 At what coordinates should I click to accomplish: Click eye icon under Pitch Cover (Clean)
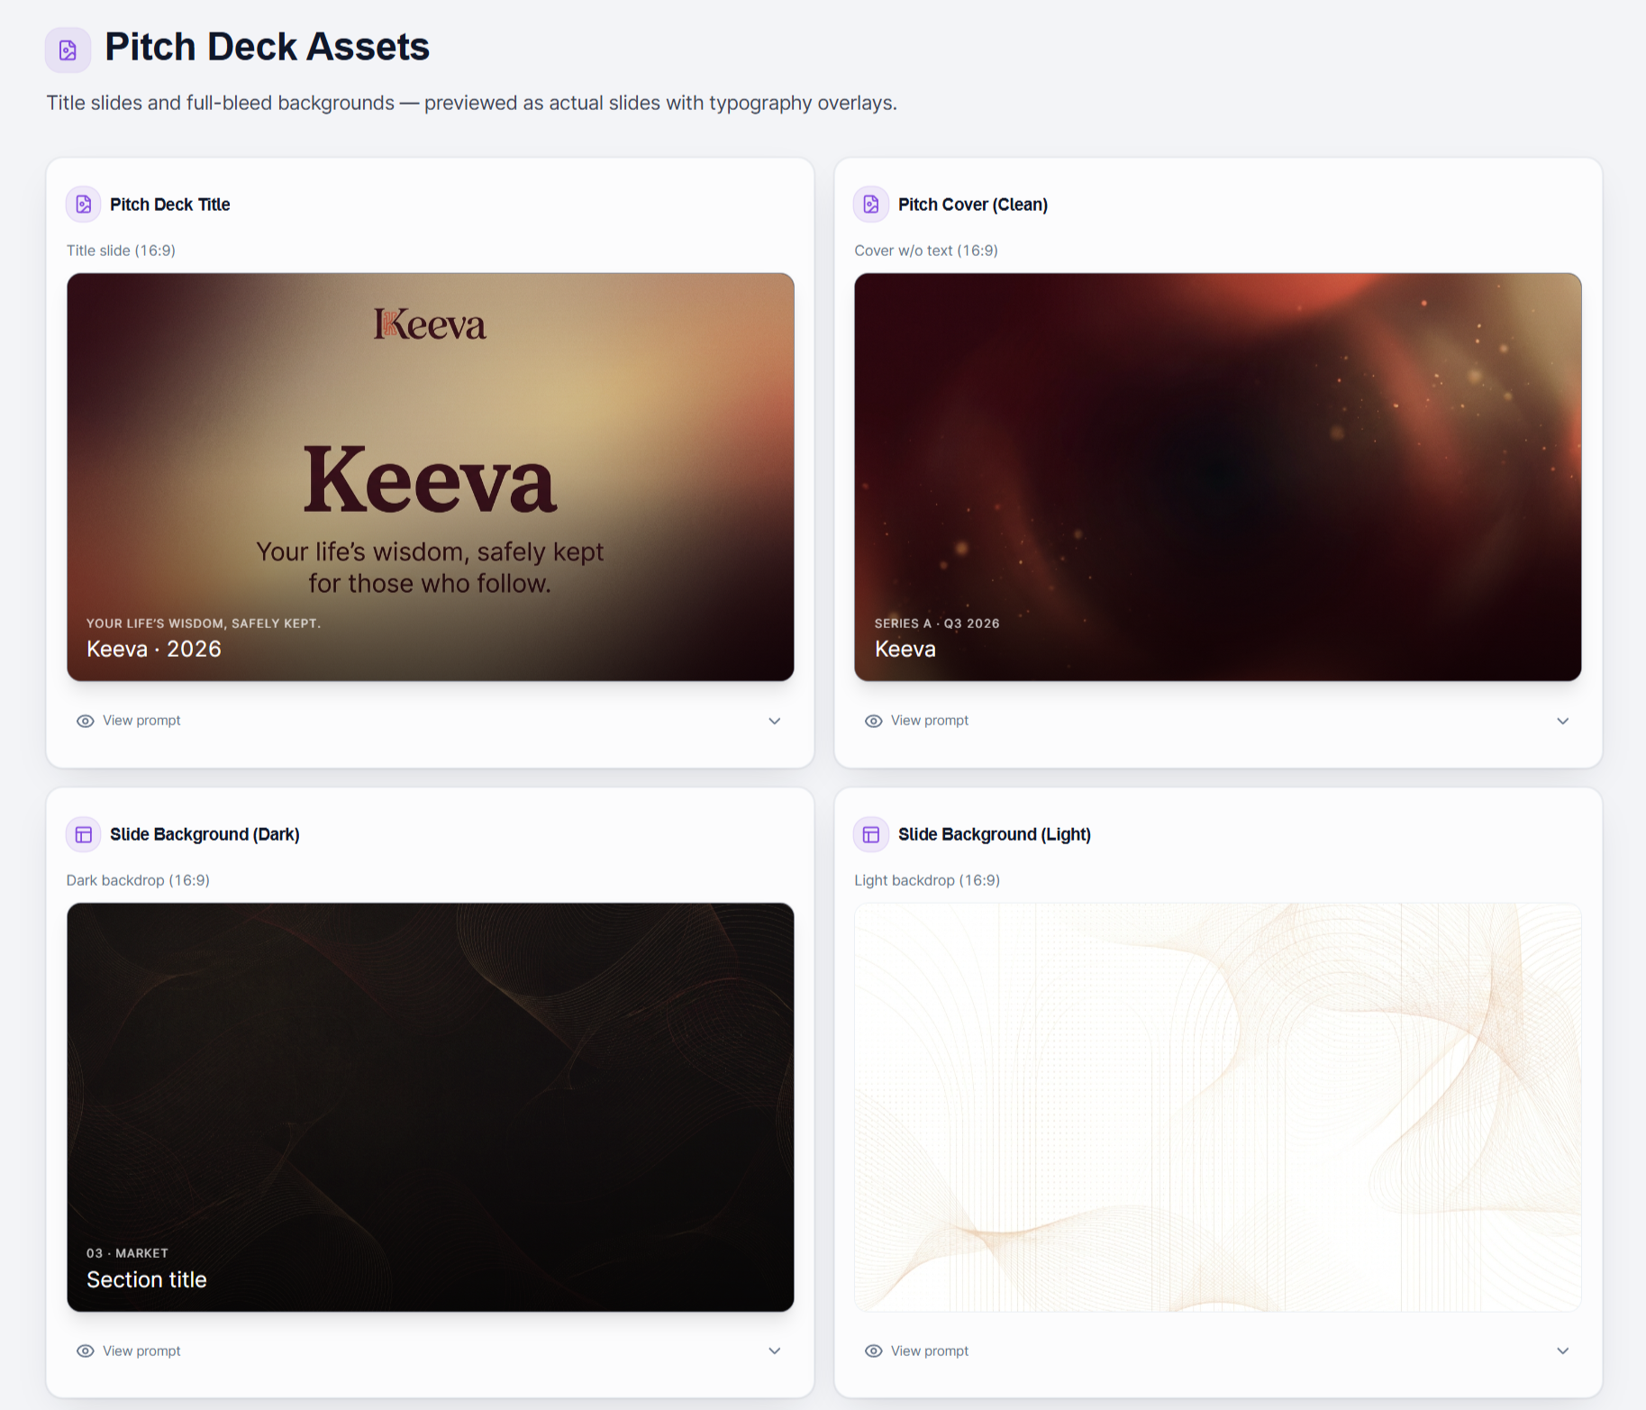point(873,721)
